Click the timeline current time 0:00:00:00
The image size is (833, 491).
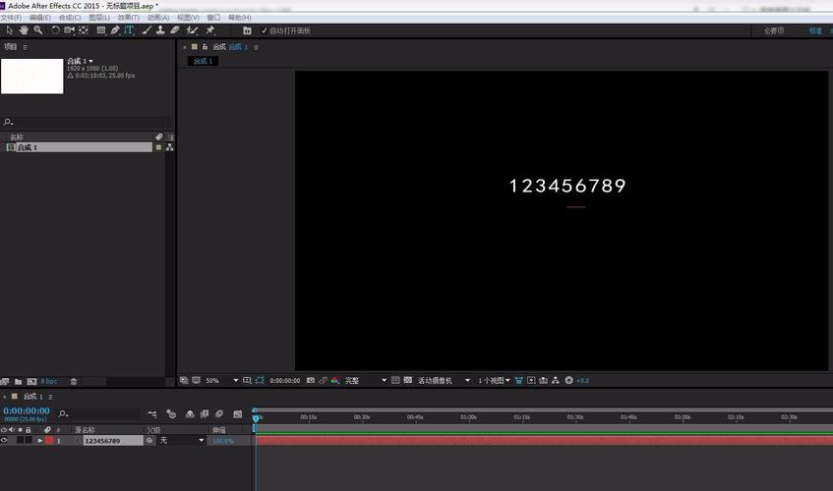click(x=27, y=410)
